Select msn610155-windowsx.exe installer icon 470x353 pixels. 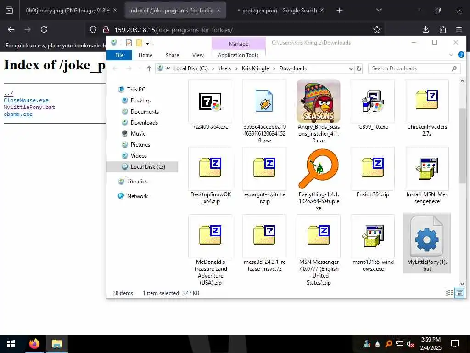tap(373, 237)
